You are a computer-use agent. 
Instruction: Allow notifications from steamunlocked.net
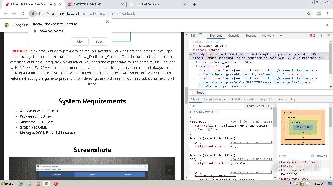click(x=80, y=42)
